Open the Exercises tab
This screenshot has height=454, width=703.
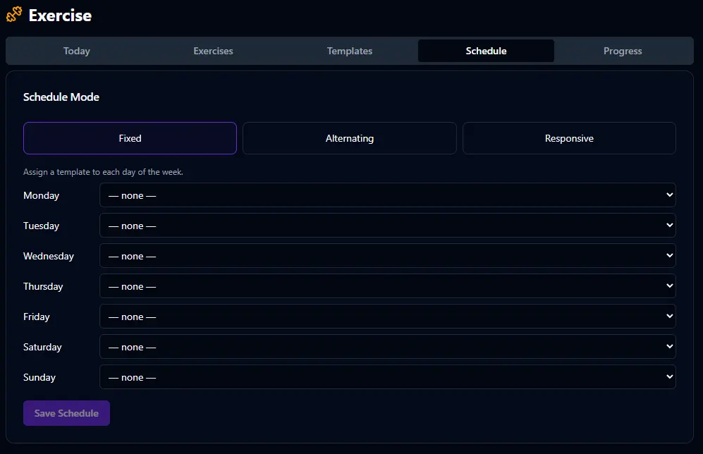click(213, 51)
